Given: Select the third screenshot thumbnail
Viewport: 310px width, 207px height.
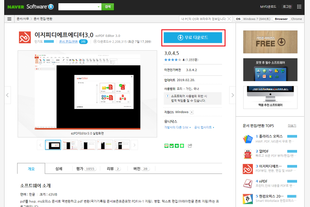Looking at the screenshot, I should (x=87, y=145).
